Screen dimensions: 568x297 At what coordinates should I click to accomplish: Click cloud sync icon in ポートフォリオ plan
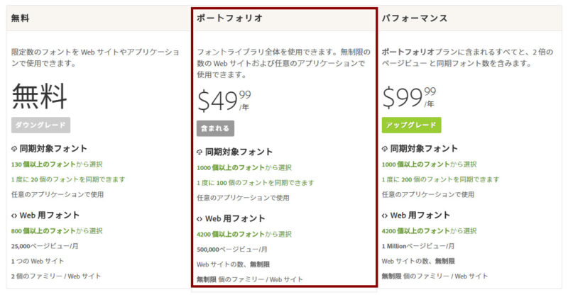coord(200,152)
